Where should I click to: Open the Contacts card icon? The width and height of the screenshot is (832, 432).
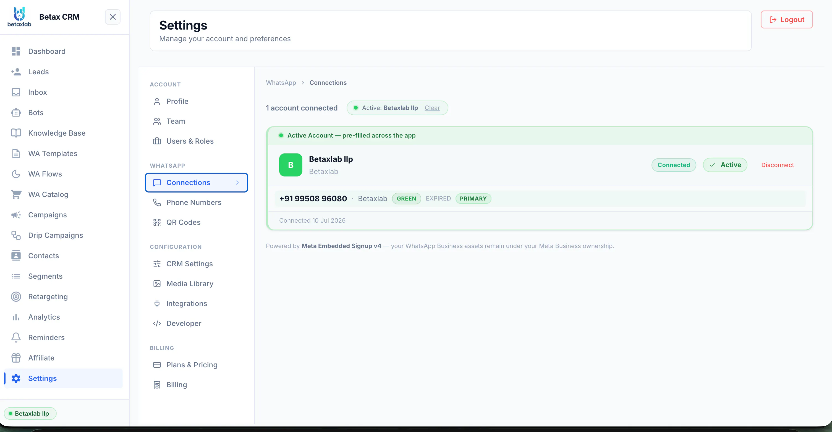tap(16, 256)
